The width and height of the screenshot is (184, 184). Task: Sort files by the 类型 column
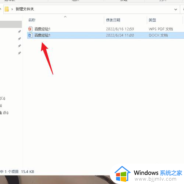(152, 20)
